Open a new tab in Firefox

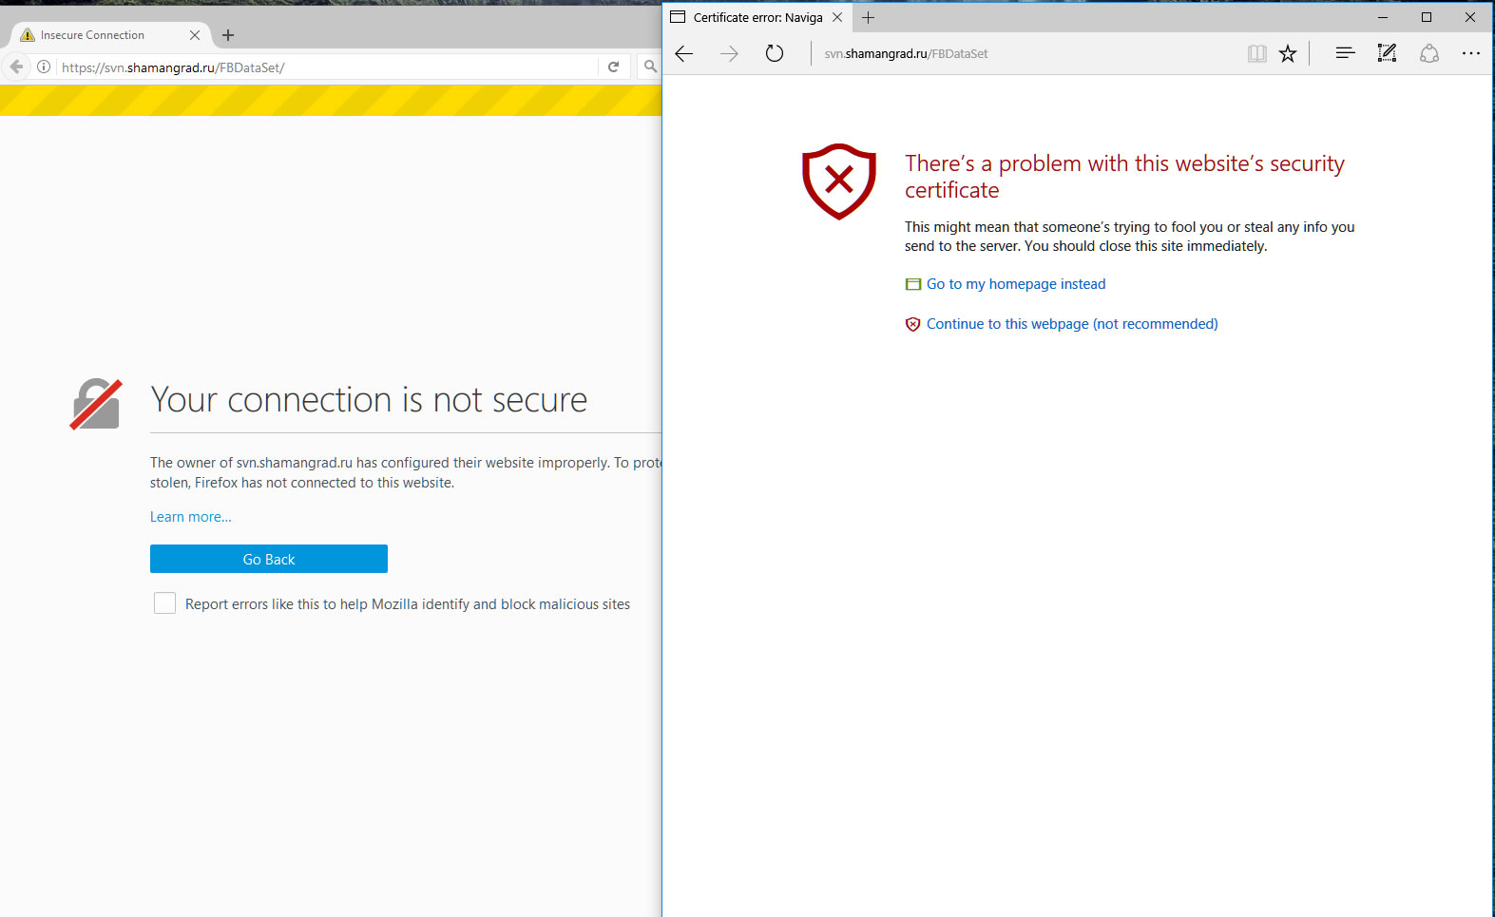coord(228,35)
